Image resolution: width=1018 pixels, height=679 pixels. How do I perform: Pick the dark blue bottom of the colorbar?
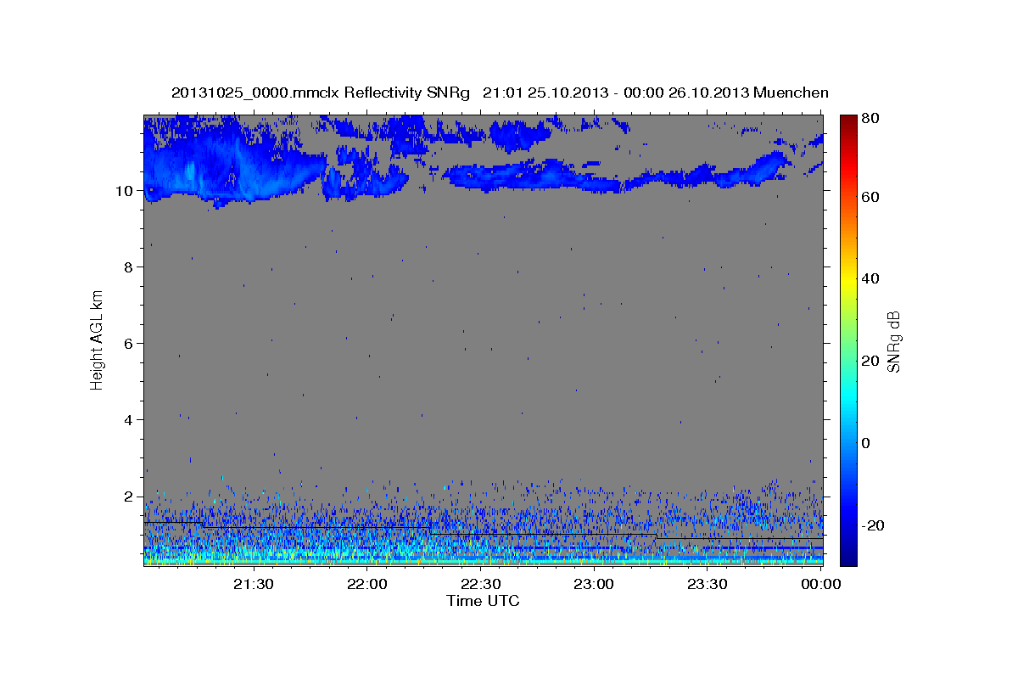(x=848, y=558)
